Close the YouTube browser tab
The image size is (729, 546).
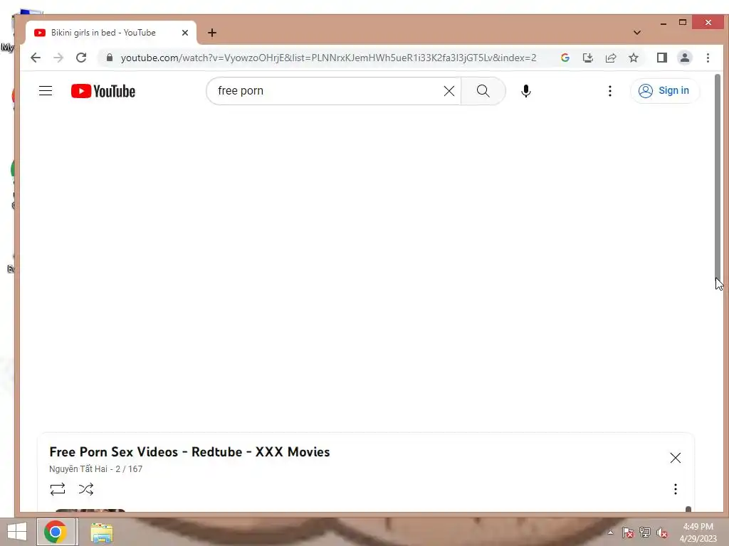tap(185, 33)
